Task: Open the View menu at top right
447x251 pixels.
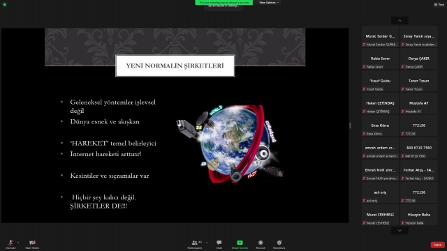Action: tap(439, 5)
